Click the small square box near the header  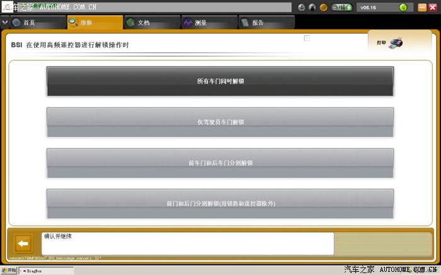tap(307, 38)
